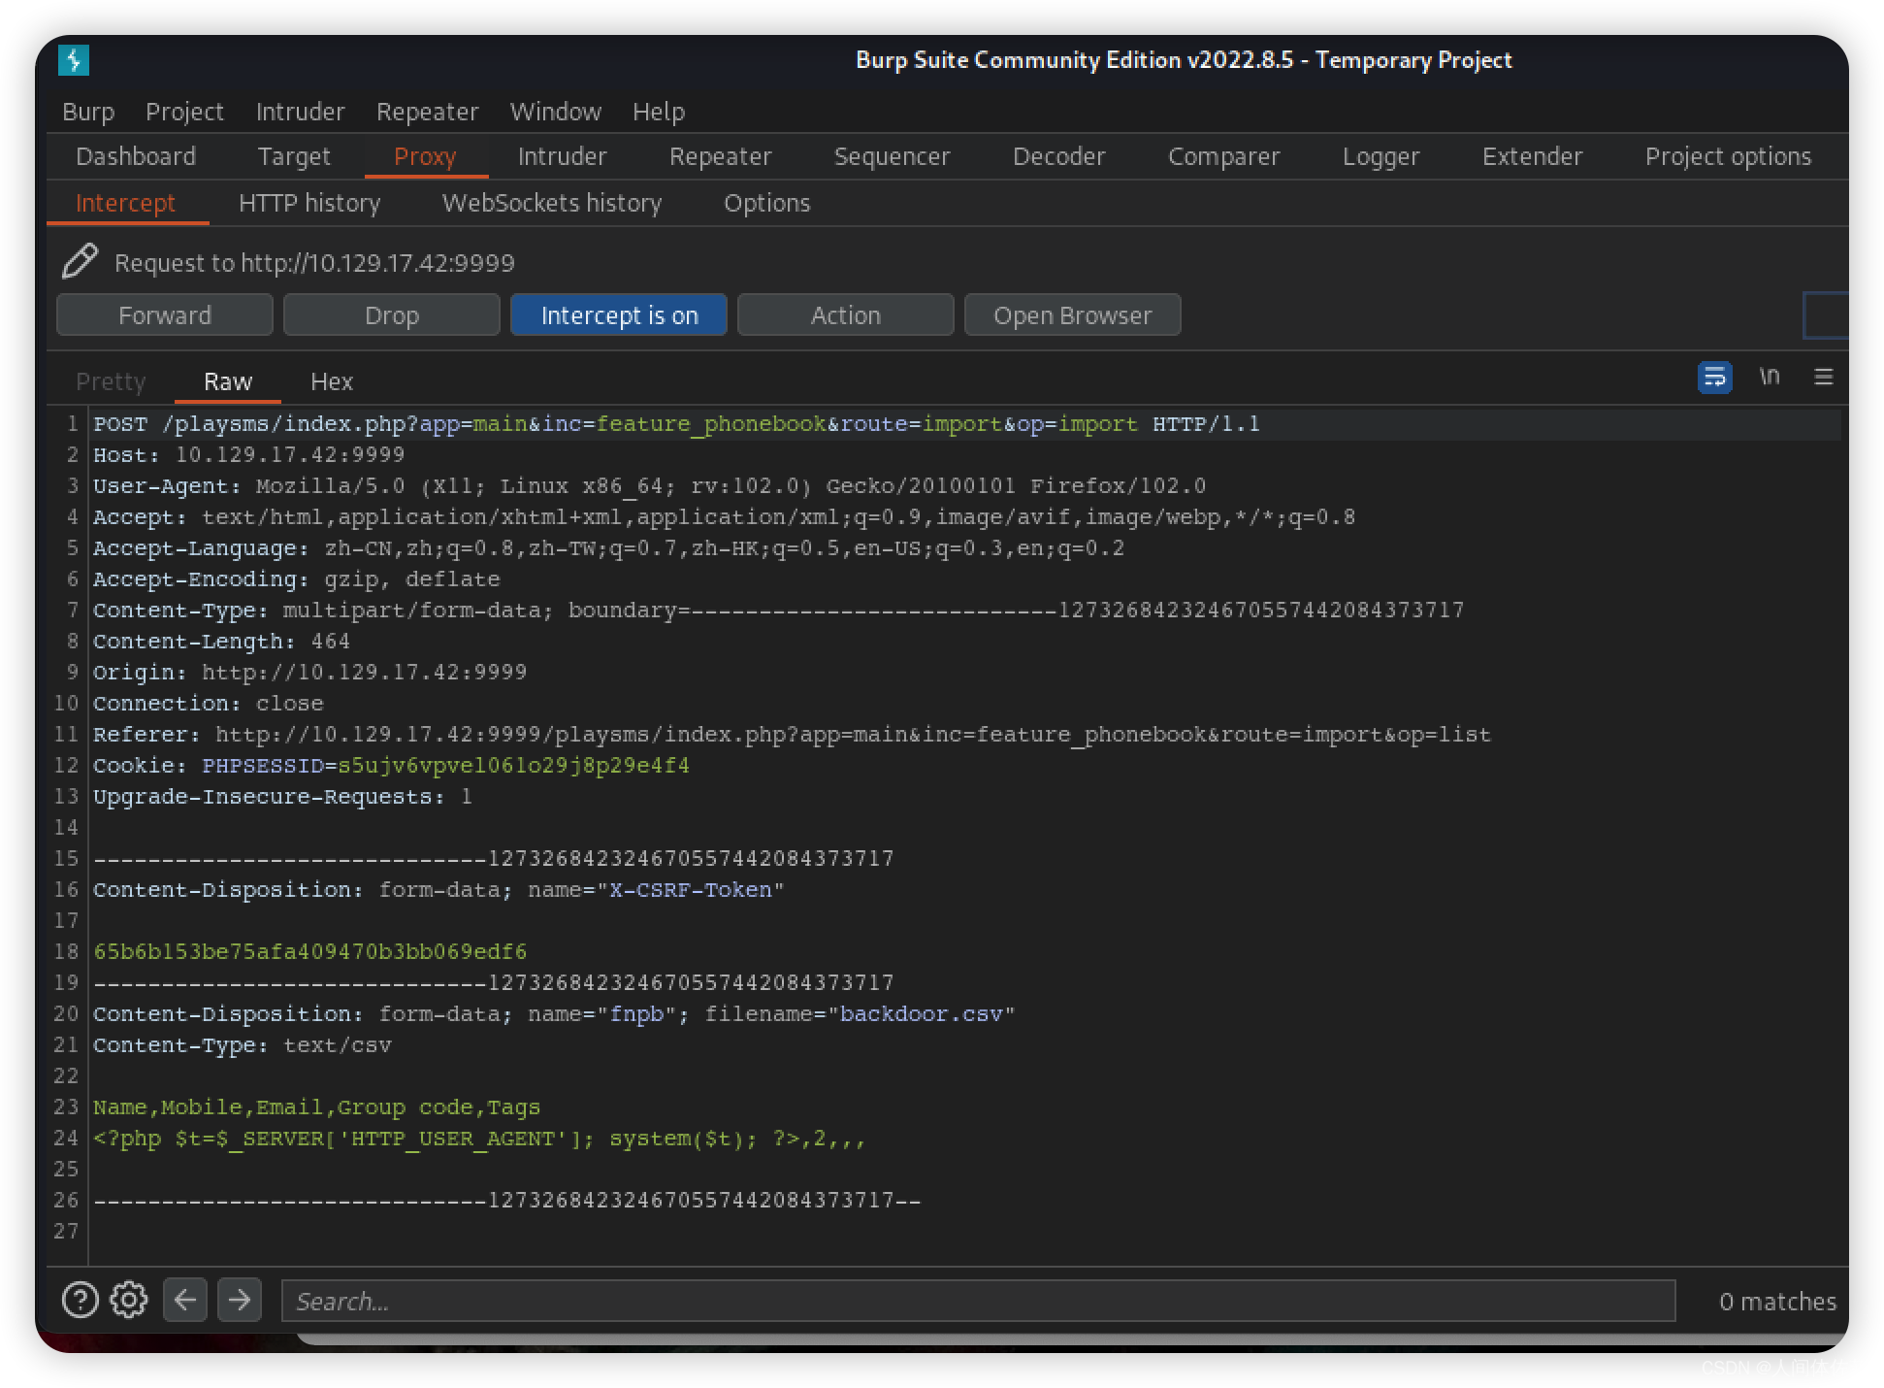Switch to the Sequencer tab
Screen dimensions: 1884x1388
[892, 156]
